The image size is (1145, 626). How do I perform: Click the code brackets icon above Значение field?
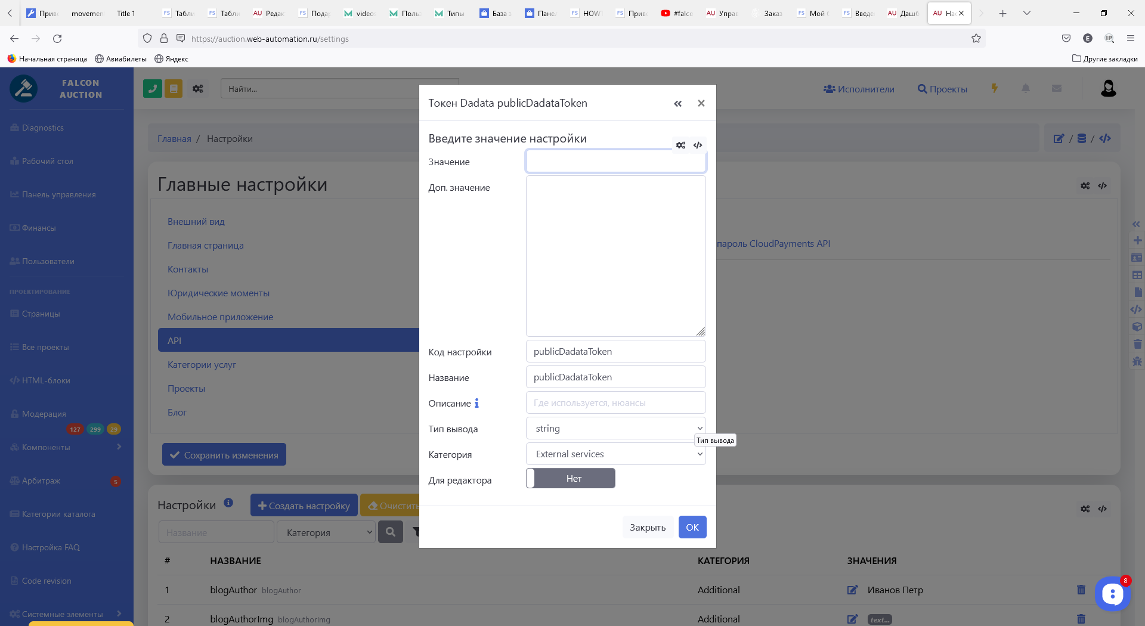point(698,145)
